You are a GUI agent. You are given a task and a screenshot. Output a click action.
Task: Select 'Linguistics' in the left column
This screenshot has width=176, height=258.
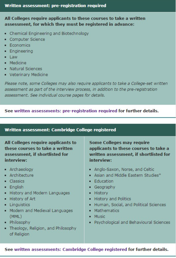[20, 204]
